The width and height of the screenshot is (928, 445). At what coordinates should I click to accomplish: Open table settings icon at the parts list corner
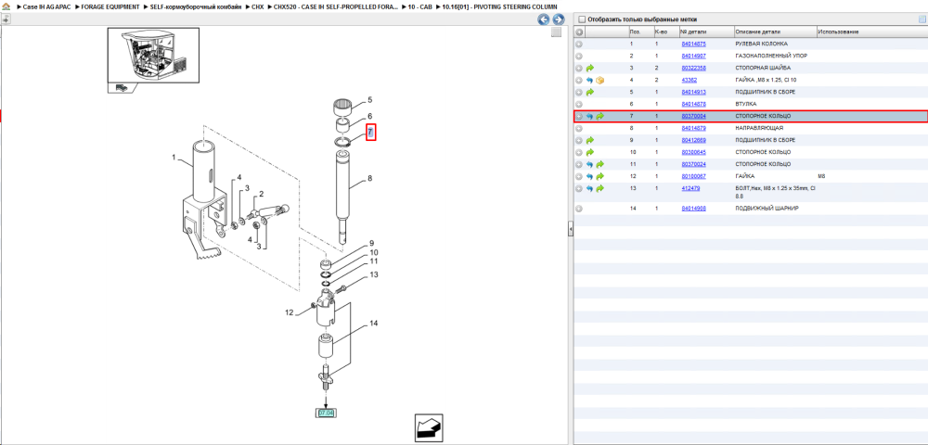tap(922, 19)
